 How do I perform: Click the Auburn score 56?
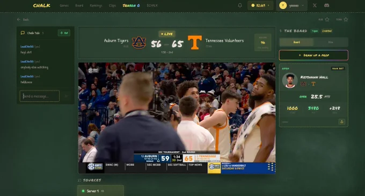tap(156, 43)
